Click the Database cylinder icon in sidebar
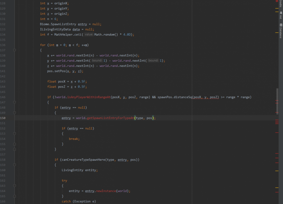Image resolution: width=283 pixels, height=204 pixels. click(x=281, y=25)
